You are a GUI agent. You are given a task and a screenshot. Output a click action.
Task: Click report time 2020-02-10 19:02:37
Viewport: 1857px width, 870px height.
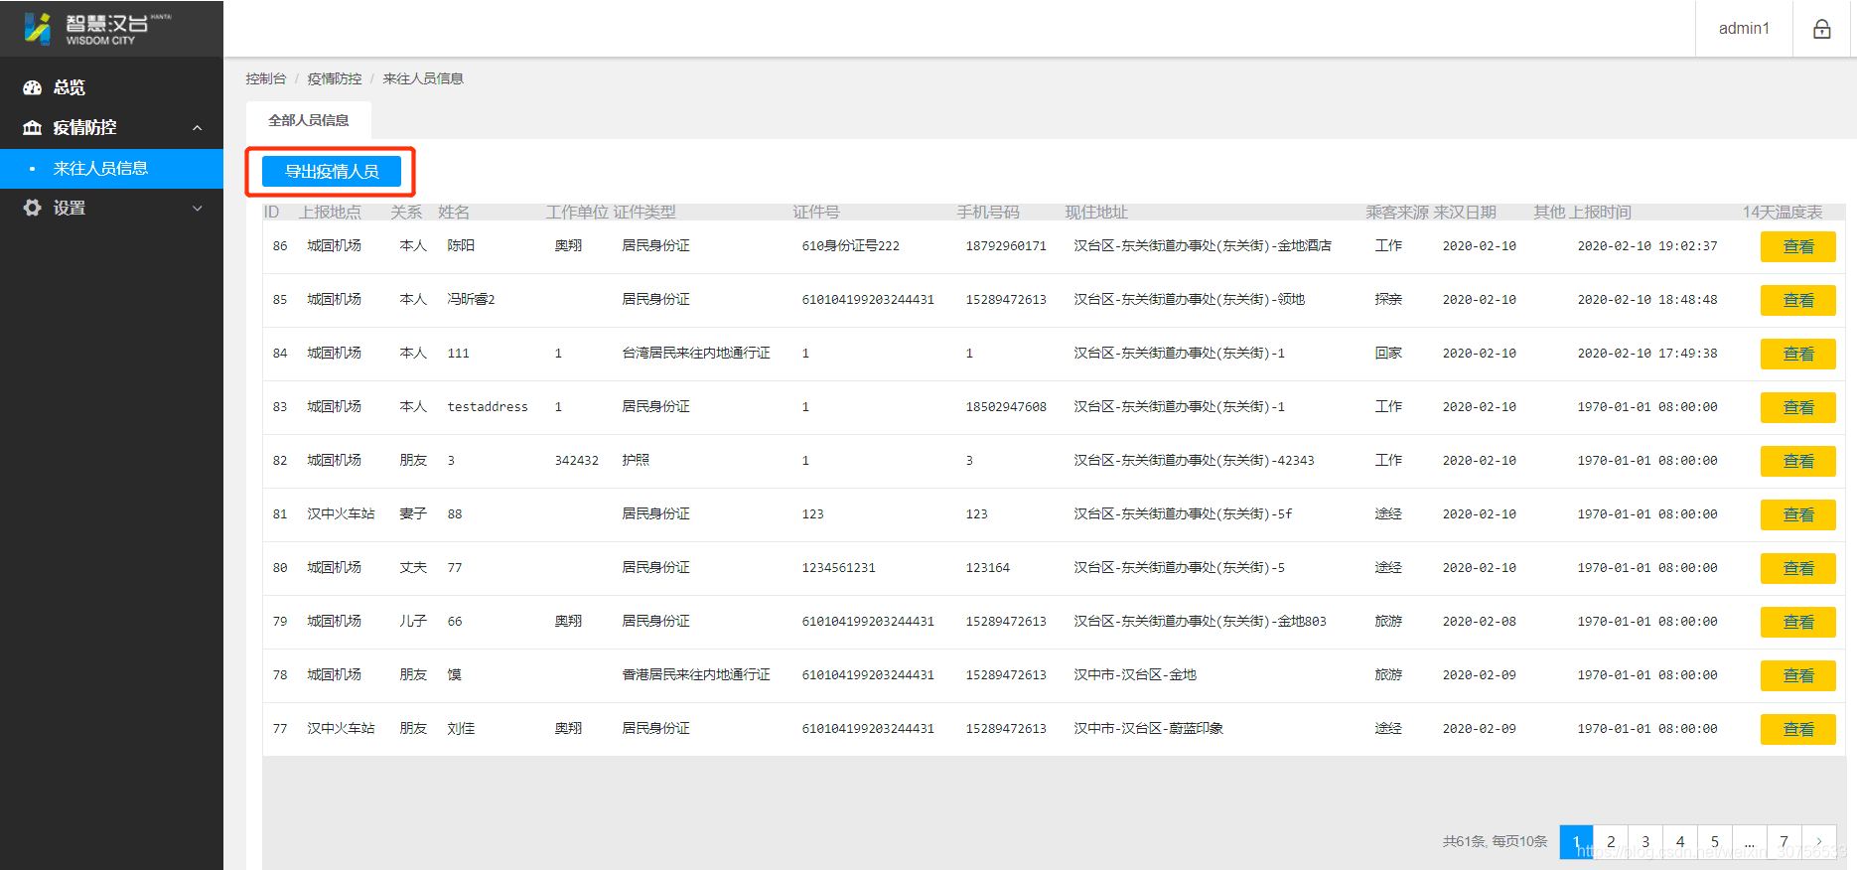pyautogui.click(x=1647, y=245)
